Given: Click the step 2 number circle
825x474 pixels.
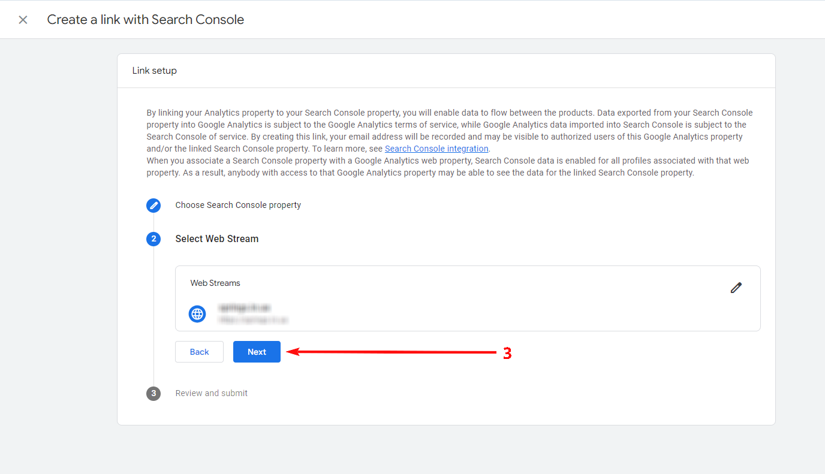Looking at the screenshot, I should (x=153, y=239).
